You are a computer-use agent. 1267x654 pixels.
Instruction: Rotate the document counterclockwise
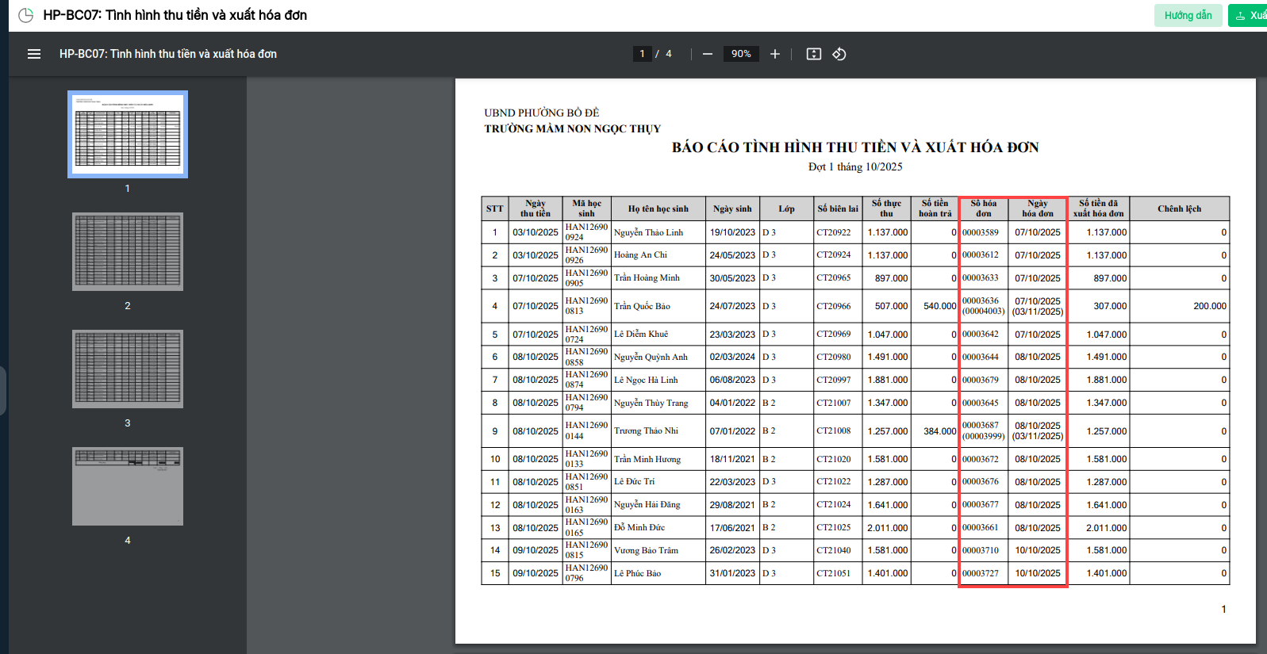[x=839, y=54]
